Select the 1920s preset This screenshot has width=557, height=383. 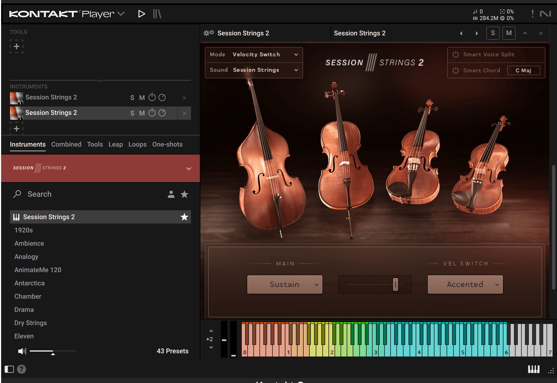pos(23,230)
